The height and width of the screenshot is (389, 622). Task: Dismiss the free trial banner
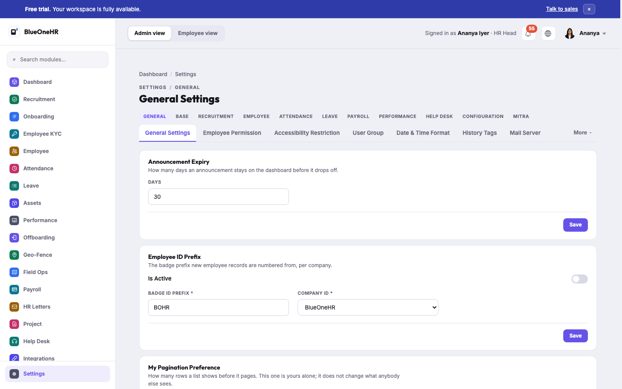(589, 9)
